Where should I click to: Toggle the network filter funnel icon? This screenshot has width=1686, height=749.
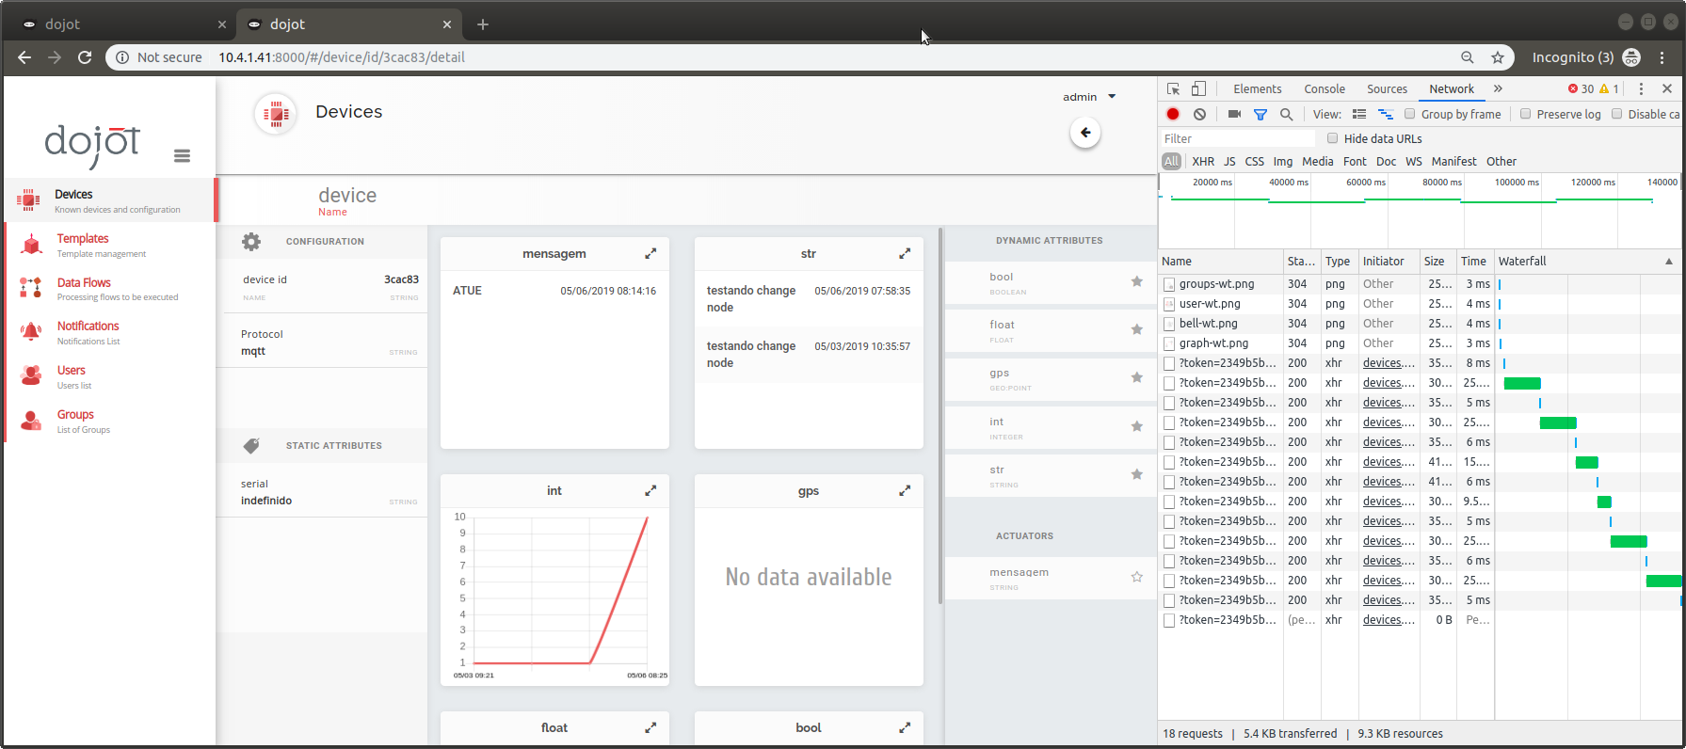[x=1260, y=115]
